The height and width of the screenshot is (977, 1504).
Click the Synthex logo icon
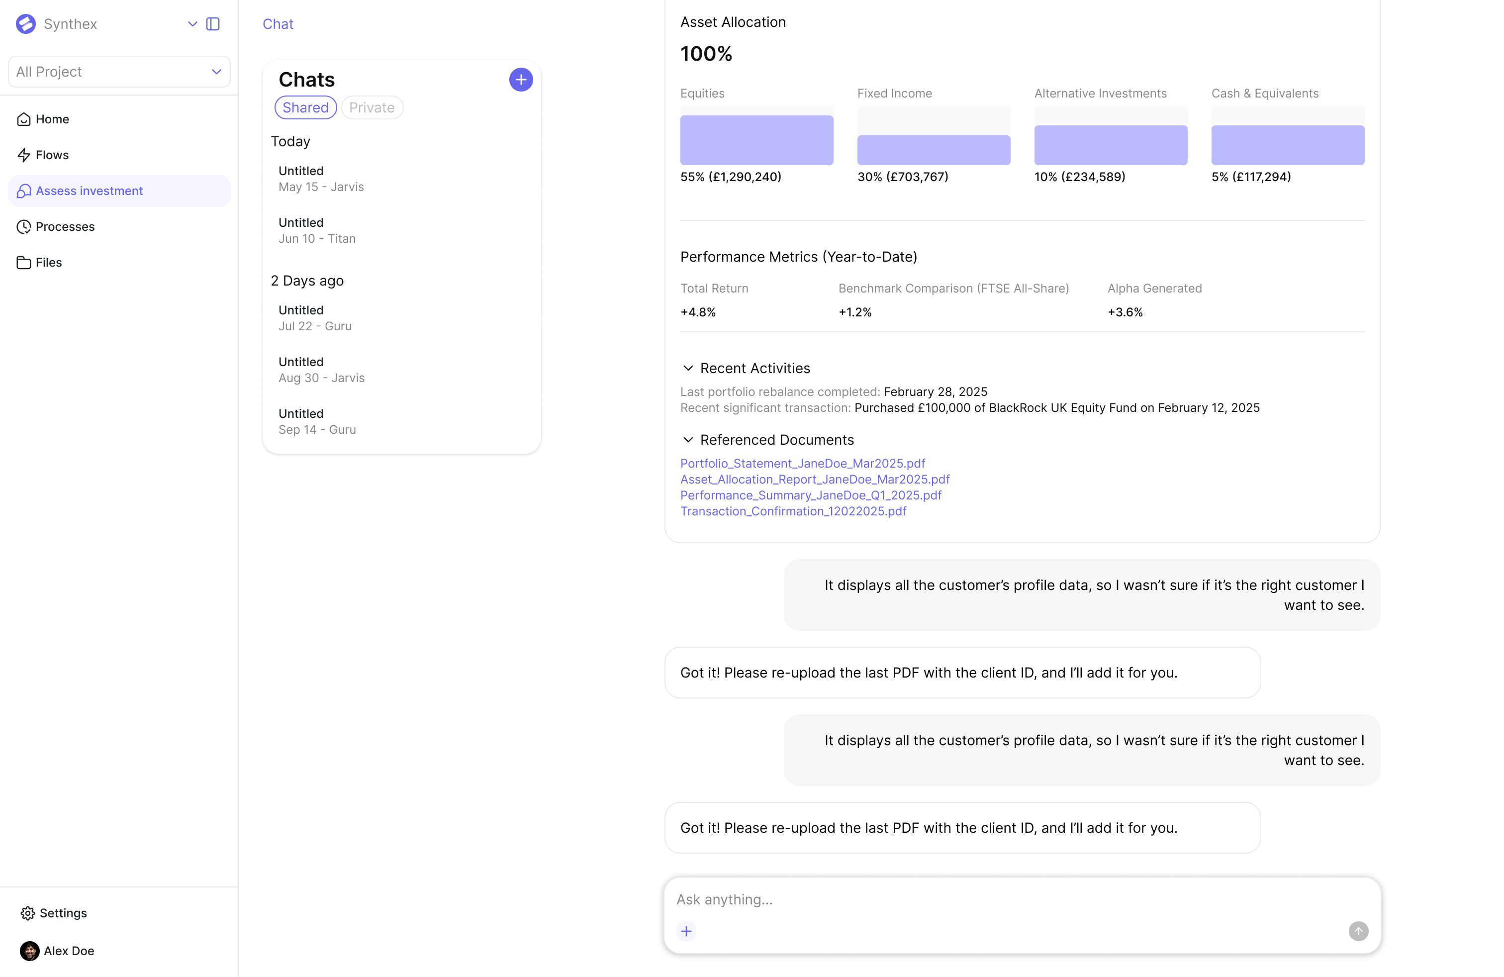tap(26, 24)
